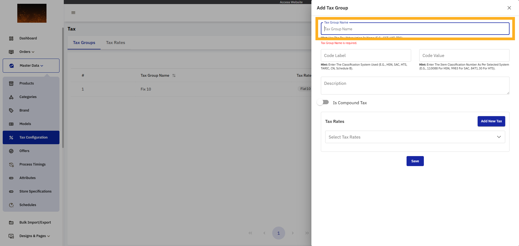The width and height of the screenshot is (519, 246).
Task: Select the Schedules clock icon
Action: click(11, 205)
